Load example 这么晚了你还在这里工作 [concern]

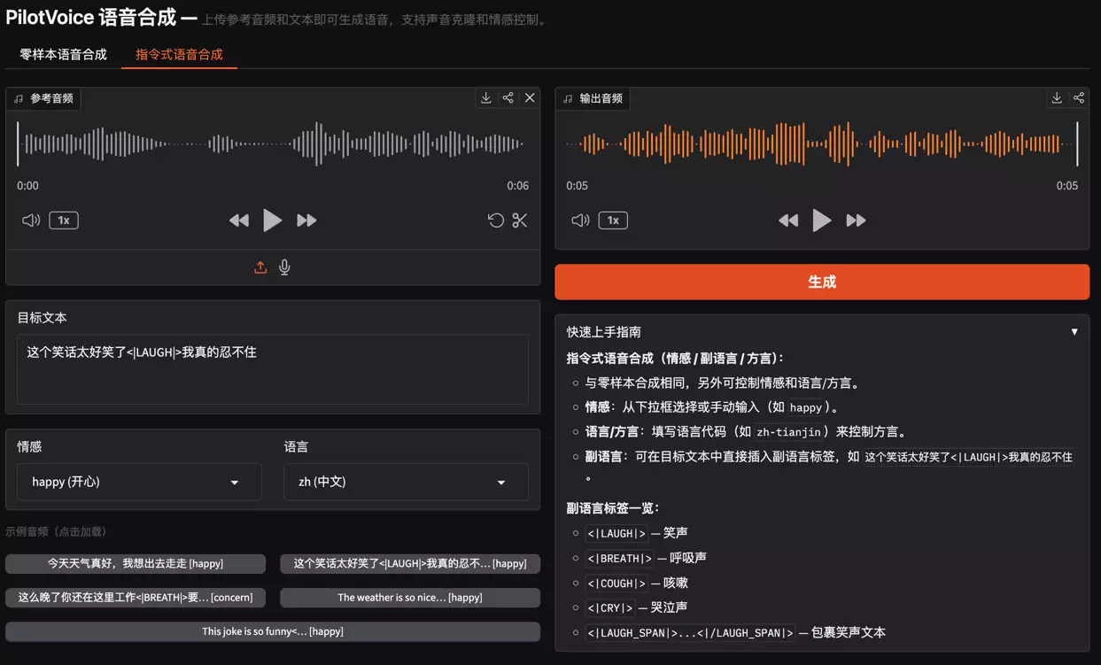pos(136,598)
